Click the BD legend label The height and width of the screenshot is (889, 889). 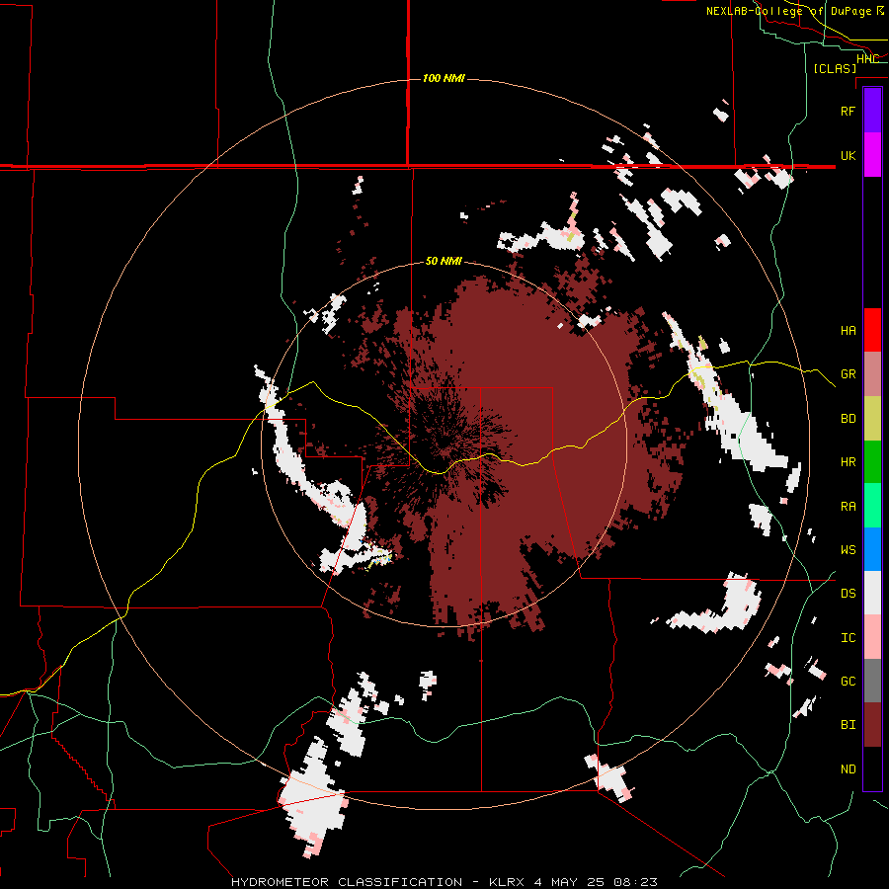848,419
